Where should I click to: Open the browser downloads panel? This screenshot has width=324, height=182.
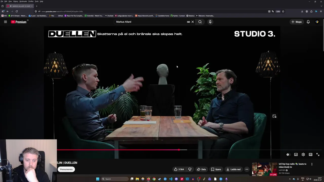pos(302,11)
